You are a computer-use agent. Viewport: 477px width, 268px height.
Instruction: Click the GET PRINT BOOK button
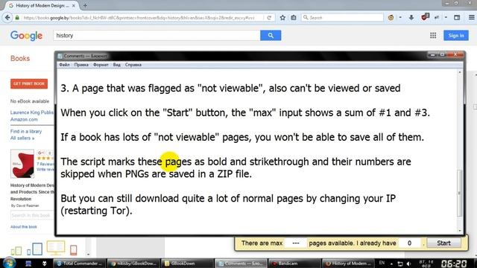coord(29,83)
